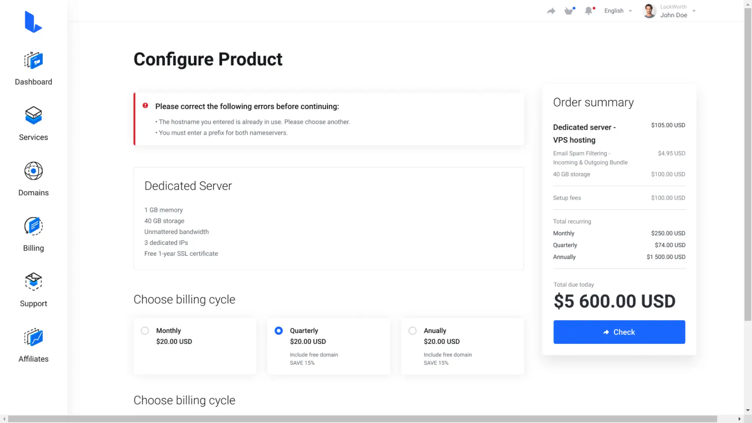The image size is (752, 423).
Task: Click the John Doe avatar picture
Action: pos(649,11)
